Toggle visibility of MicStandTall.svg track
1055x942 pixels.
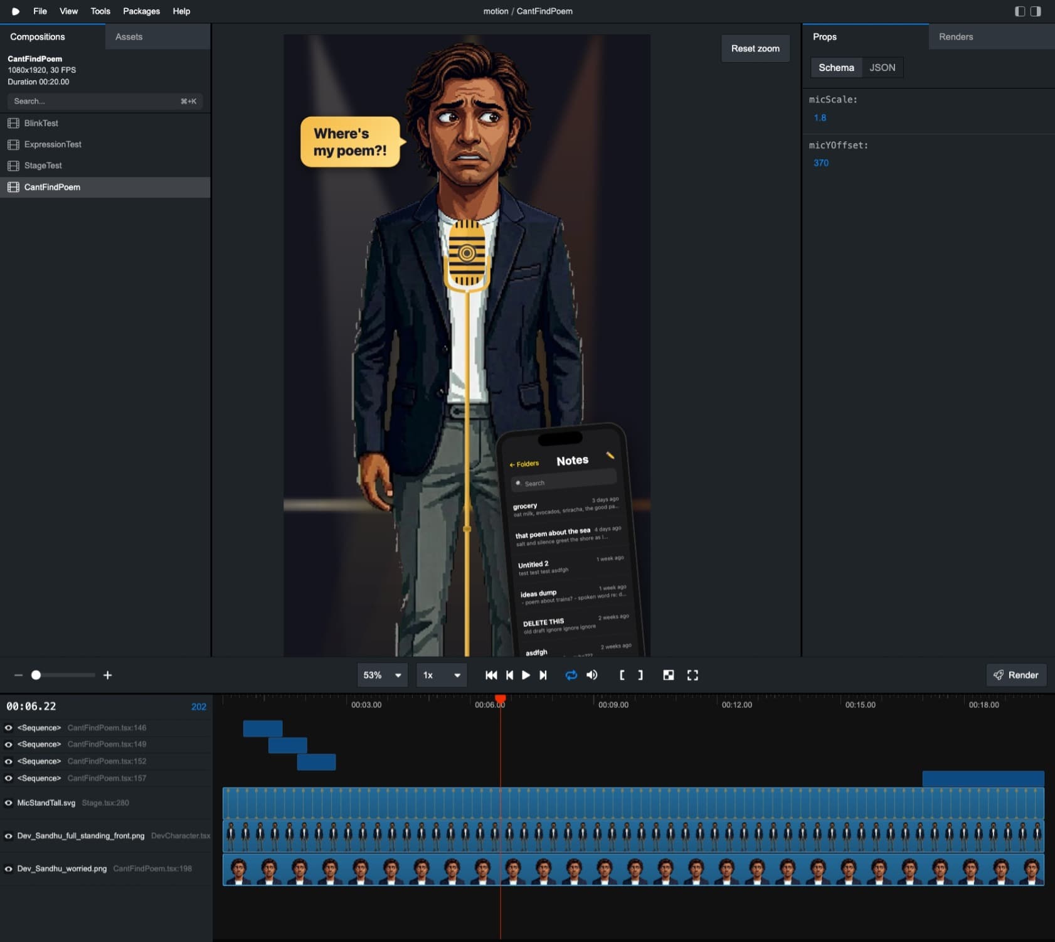(8, 803)
